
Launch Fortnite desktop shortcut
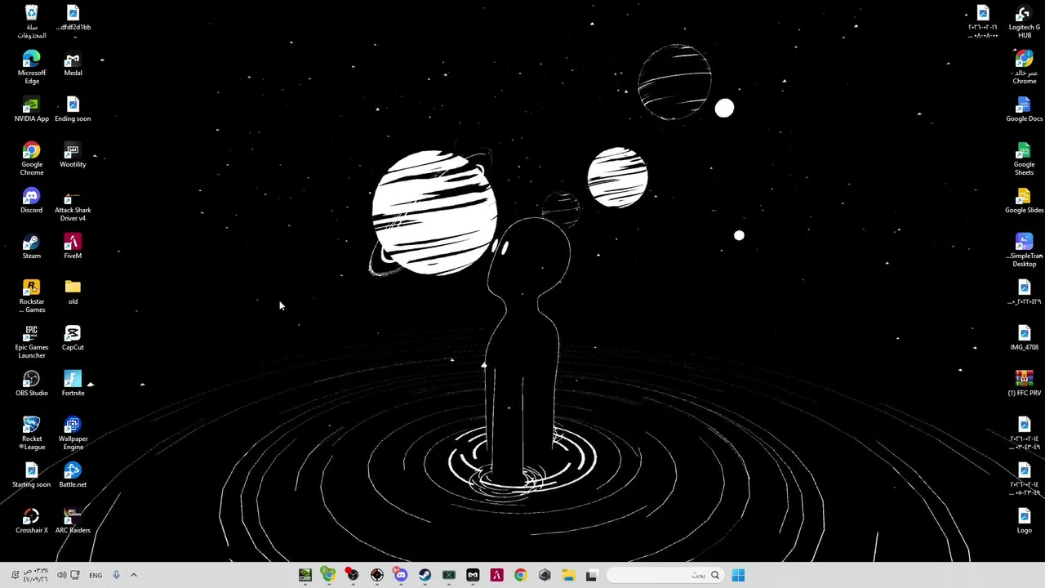(x=73, y=384)
